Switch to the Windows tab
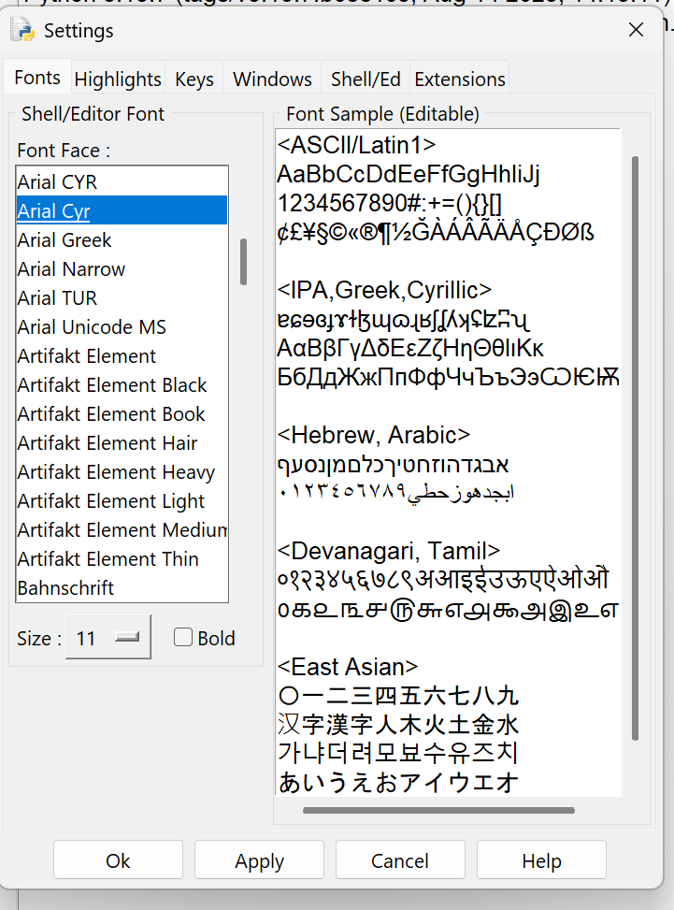 point(272,79)
